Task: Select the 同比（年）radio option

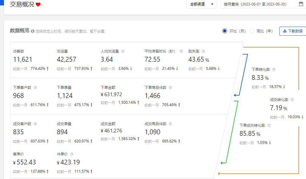Action: click(x=252, y=31)
